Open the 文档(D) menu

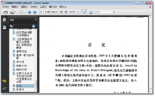34,7
